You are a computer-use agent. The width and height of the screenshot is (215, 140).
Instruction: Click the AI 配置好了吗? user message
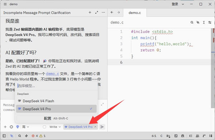[x=21, y=52]
